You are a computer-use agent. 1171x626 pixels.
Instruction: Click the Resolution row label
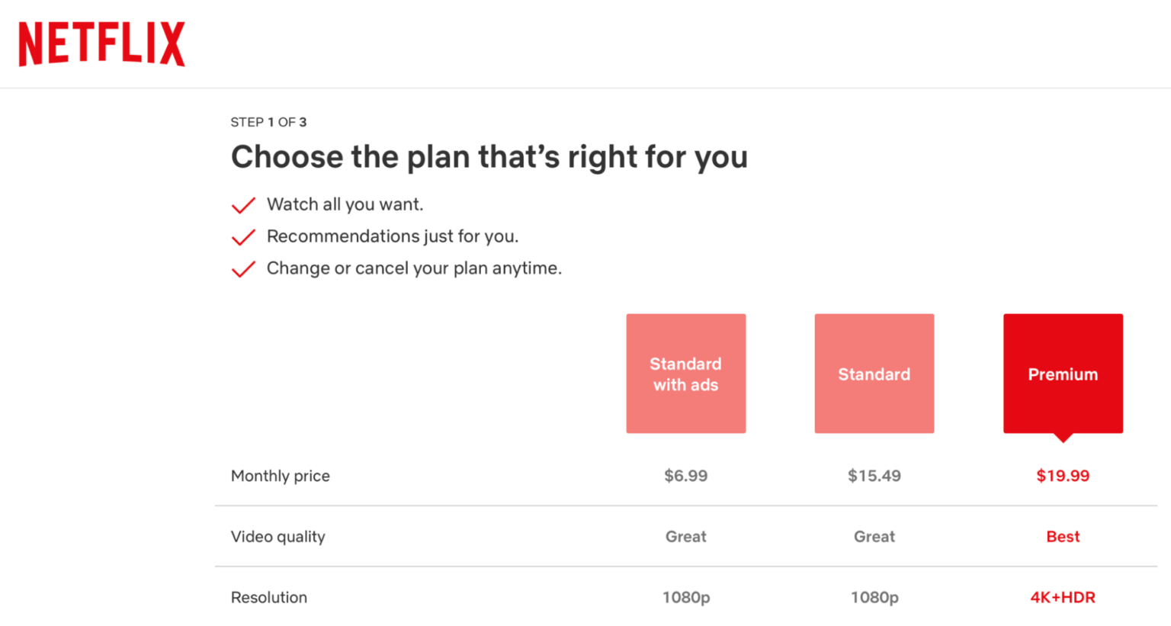[x=268, y=597]
